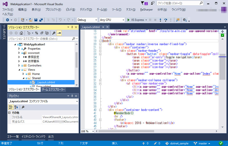Click the status bar green checkmark icon
The image size is (228, 146).
tap(221, 143)
